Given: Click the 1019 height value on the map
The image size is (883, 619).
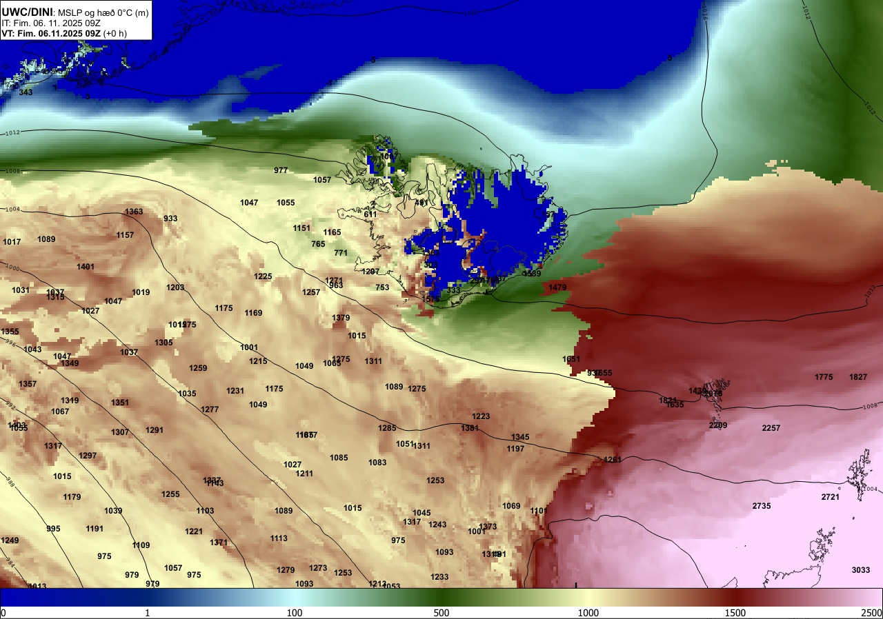Looking at the screenshot, I should (x=141, y=292).
